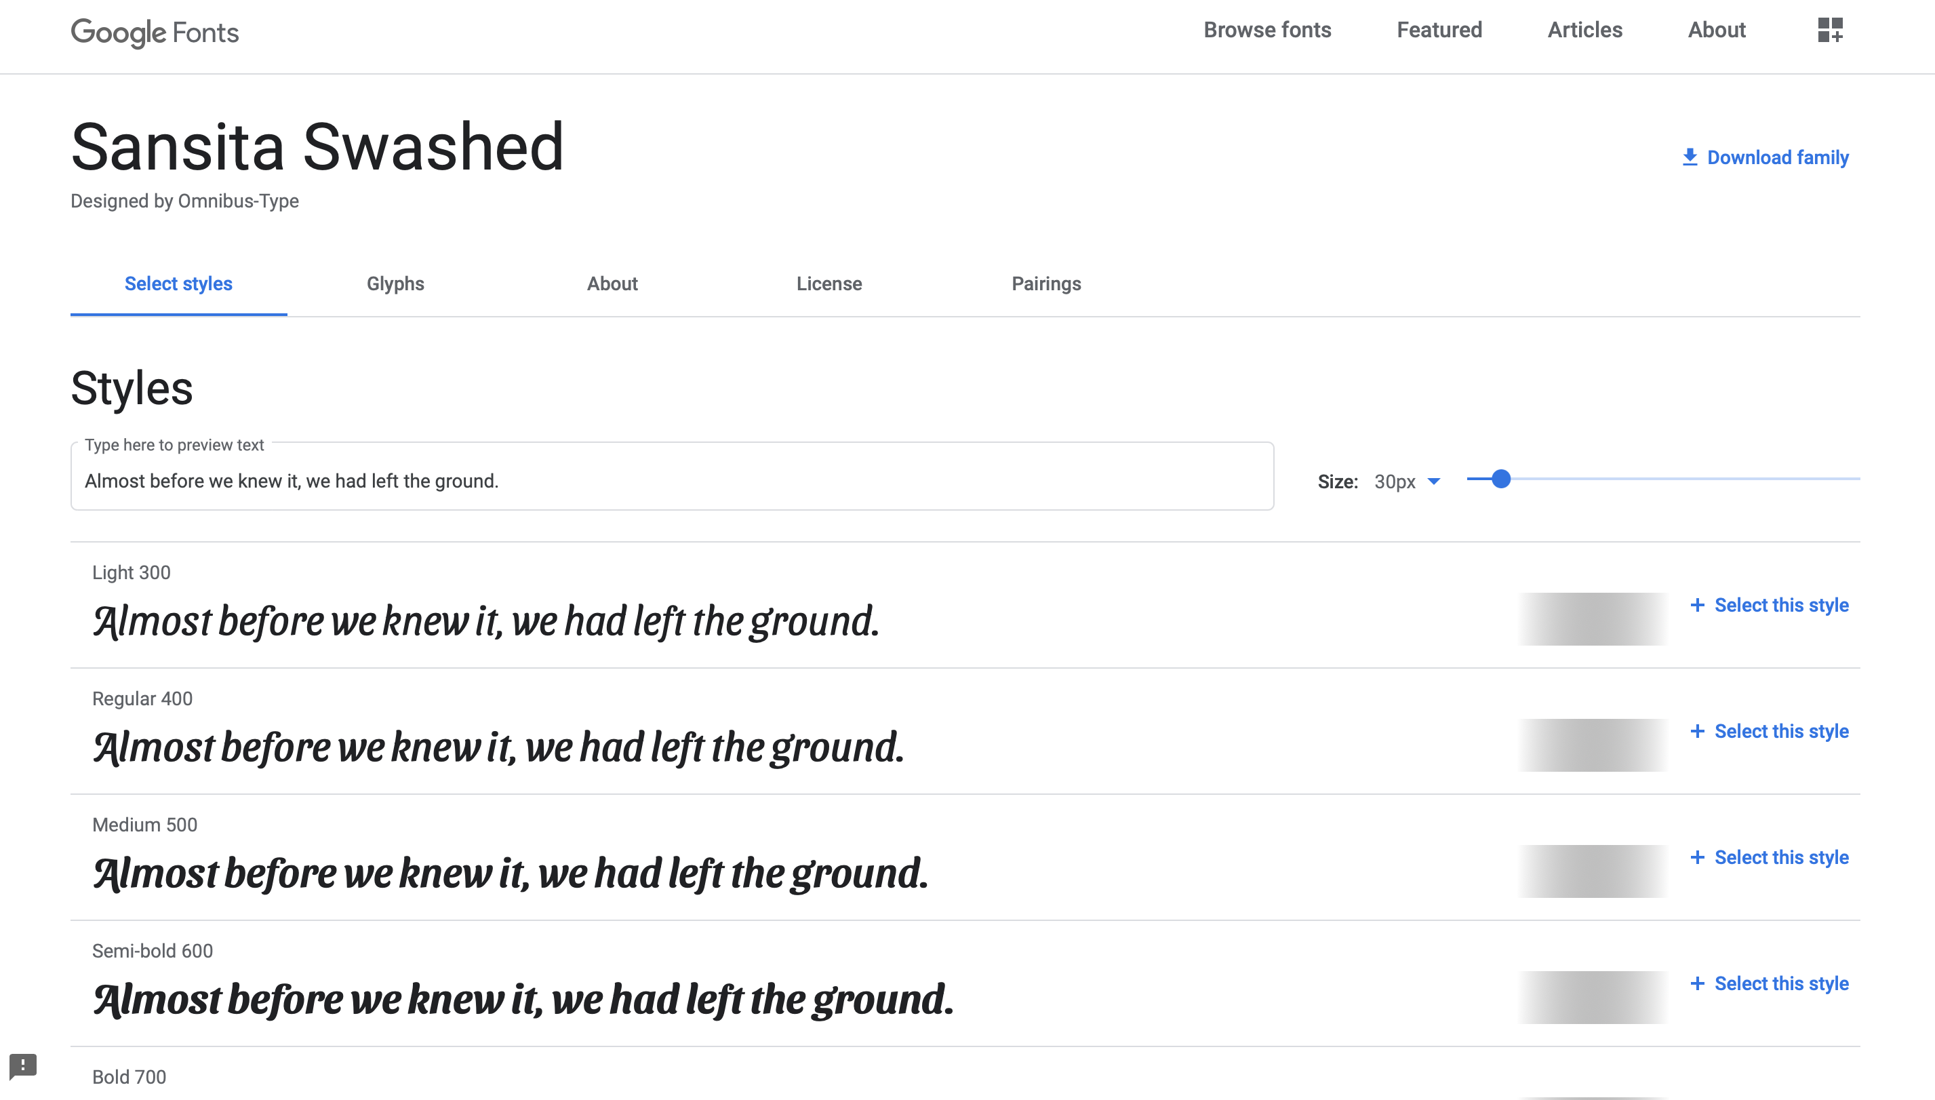Image resolution: width=1935 pixels, height=1100 pixels.
Task: Click the plus icon for Regular 400 style
Action: (x=1698, y=731)
